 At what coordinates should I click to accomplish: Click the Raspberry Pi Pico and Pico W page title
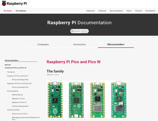click(x=73, y=62)
